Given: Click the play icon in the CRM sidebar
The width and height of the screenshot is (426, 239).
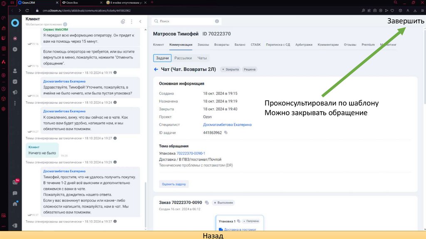Looking at the screenshot, I should (15, 49).
